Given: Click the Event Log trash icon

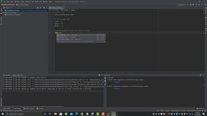Looking at the screenshot, I should pyautogui.click(x=105, y=81).
